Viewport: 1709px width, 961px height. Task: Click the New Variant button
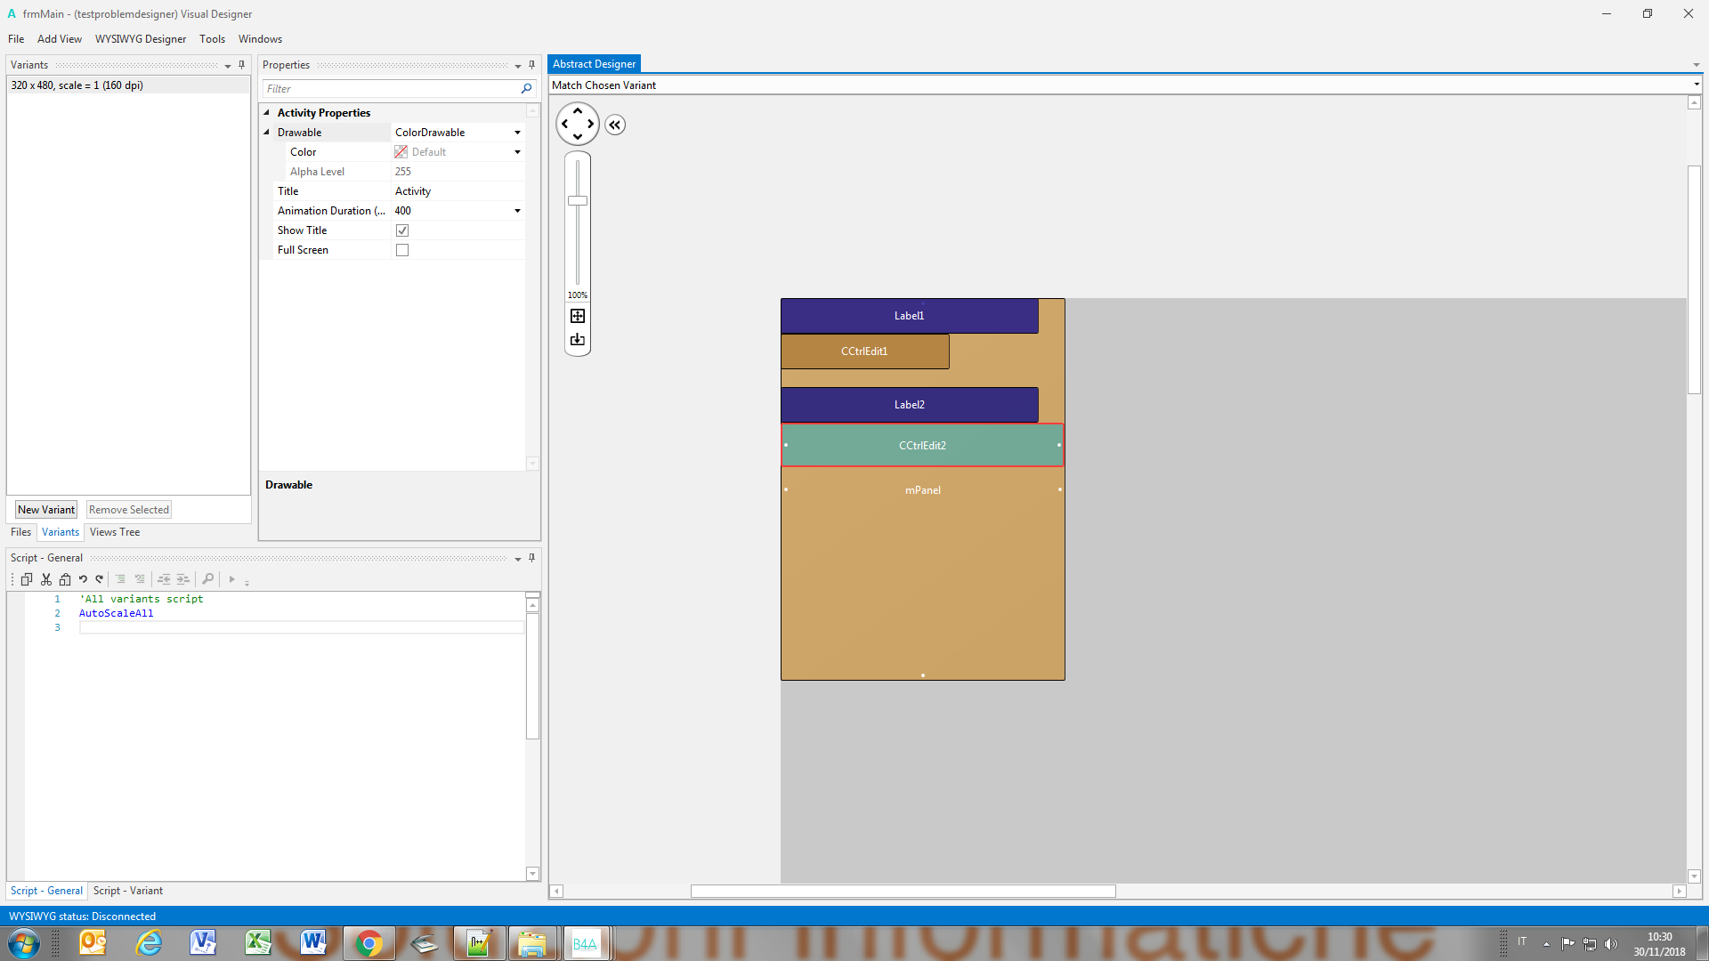[x=46, y=510]
